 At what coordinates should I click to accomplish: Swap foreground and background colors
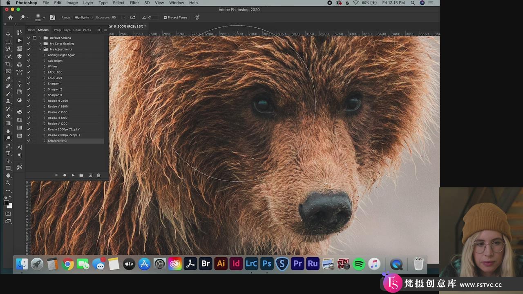click(10, 197)
